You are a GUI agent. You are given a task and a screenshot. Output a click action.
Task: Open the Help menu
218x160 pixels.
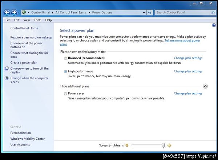(x=48, y=20)
